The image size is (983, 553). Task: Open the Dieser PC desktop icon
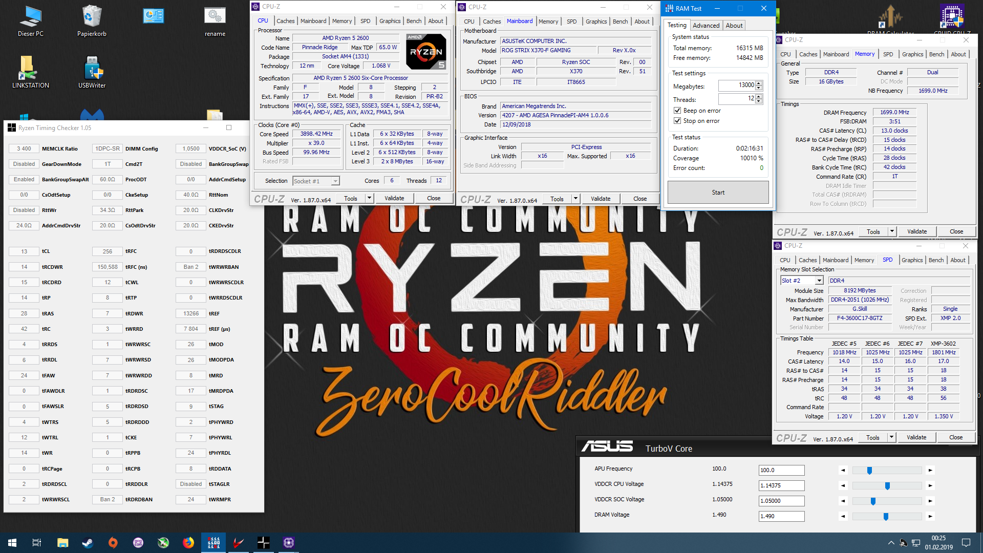coord(31,21)
